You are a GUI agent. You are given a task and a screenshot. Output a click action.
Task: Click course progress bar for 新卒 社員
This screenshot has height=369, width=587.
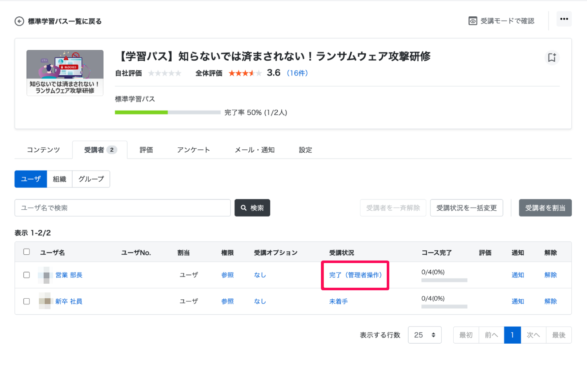(x=444, y=307)
